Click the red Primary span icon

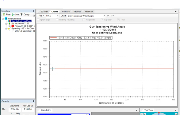tap(13, 26)
